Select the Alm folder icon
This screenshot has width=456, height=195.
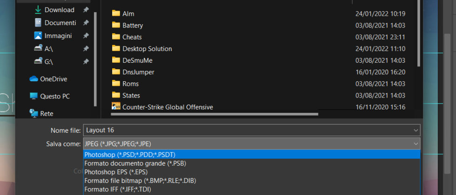click(x=116, y=13)
